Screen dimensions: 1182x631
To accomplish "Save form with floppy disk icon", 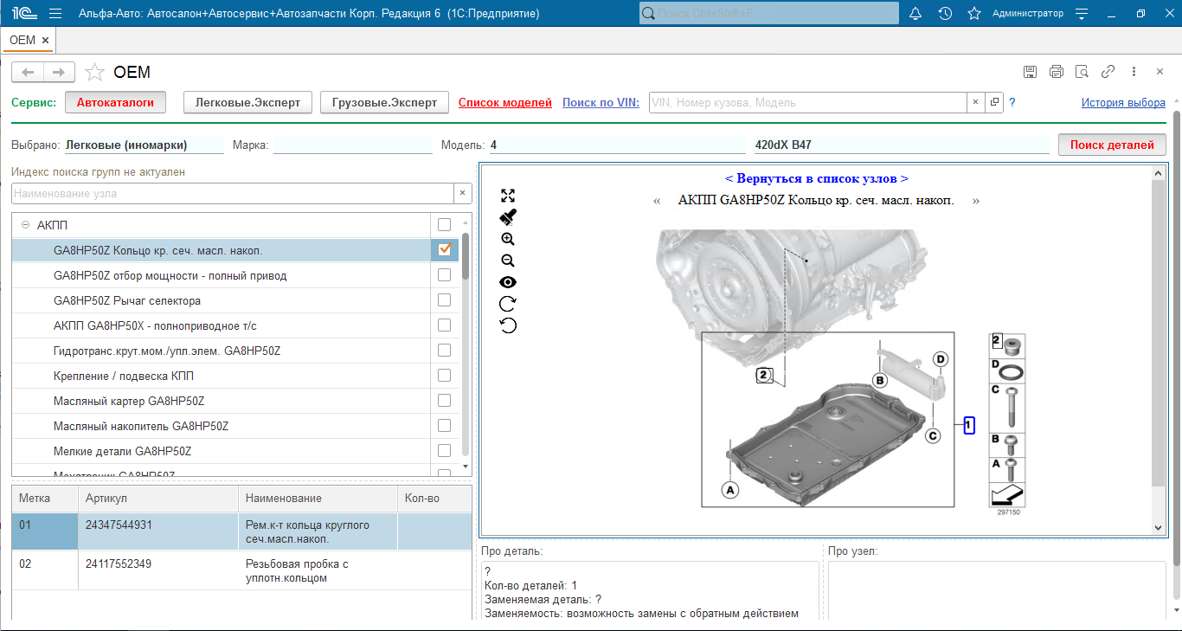I will [x=1030, y=72].
